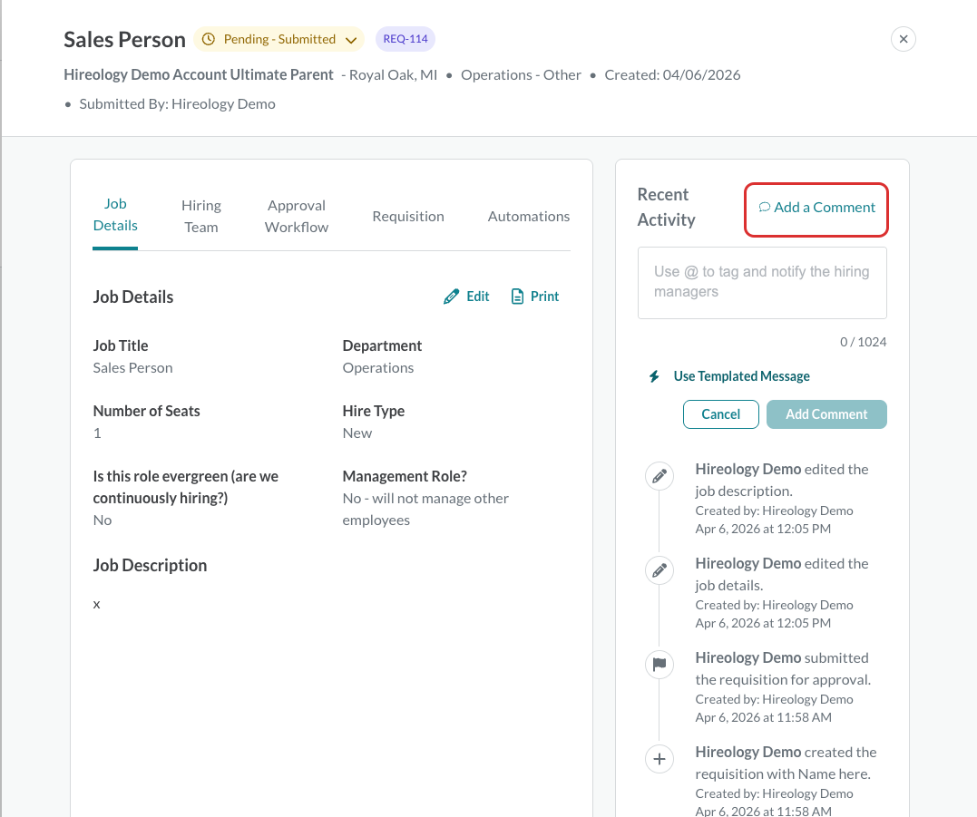977x817 pixels.
Task: Open the Approval Workflow tab
Action: coord(297,216)
